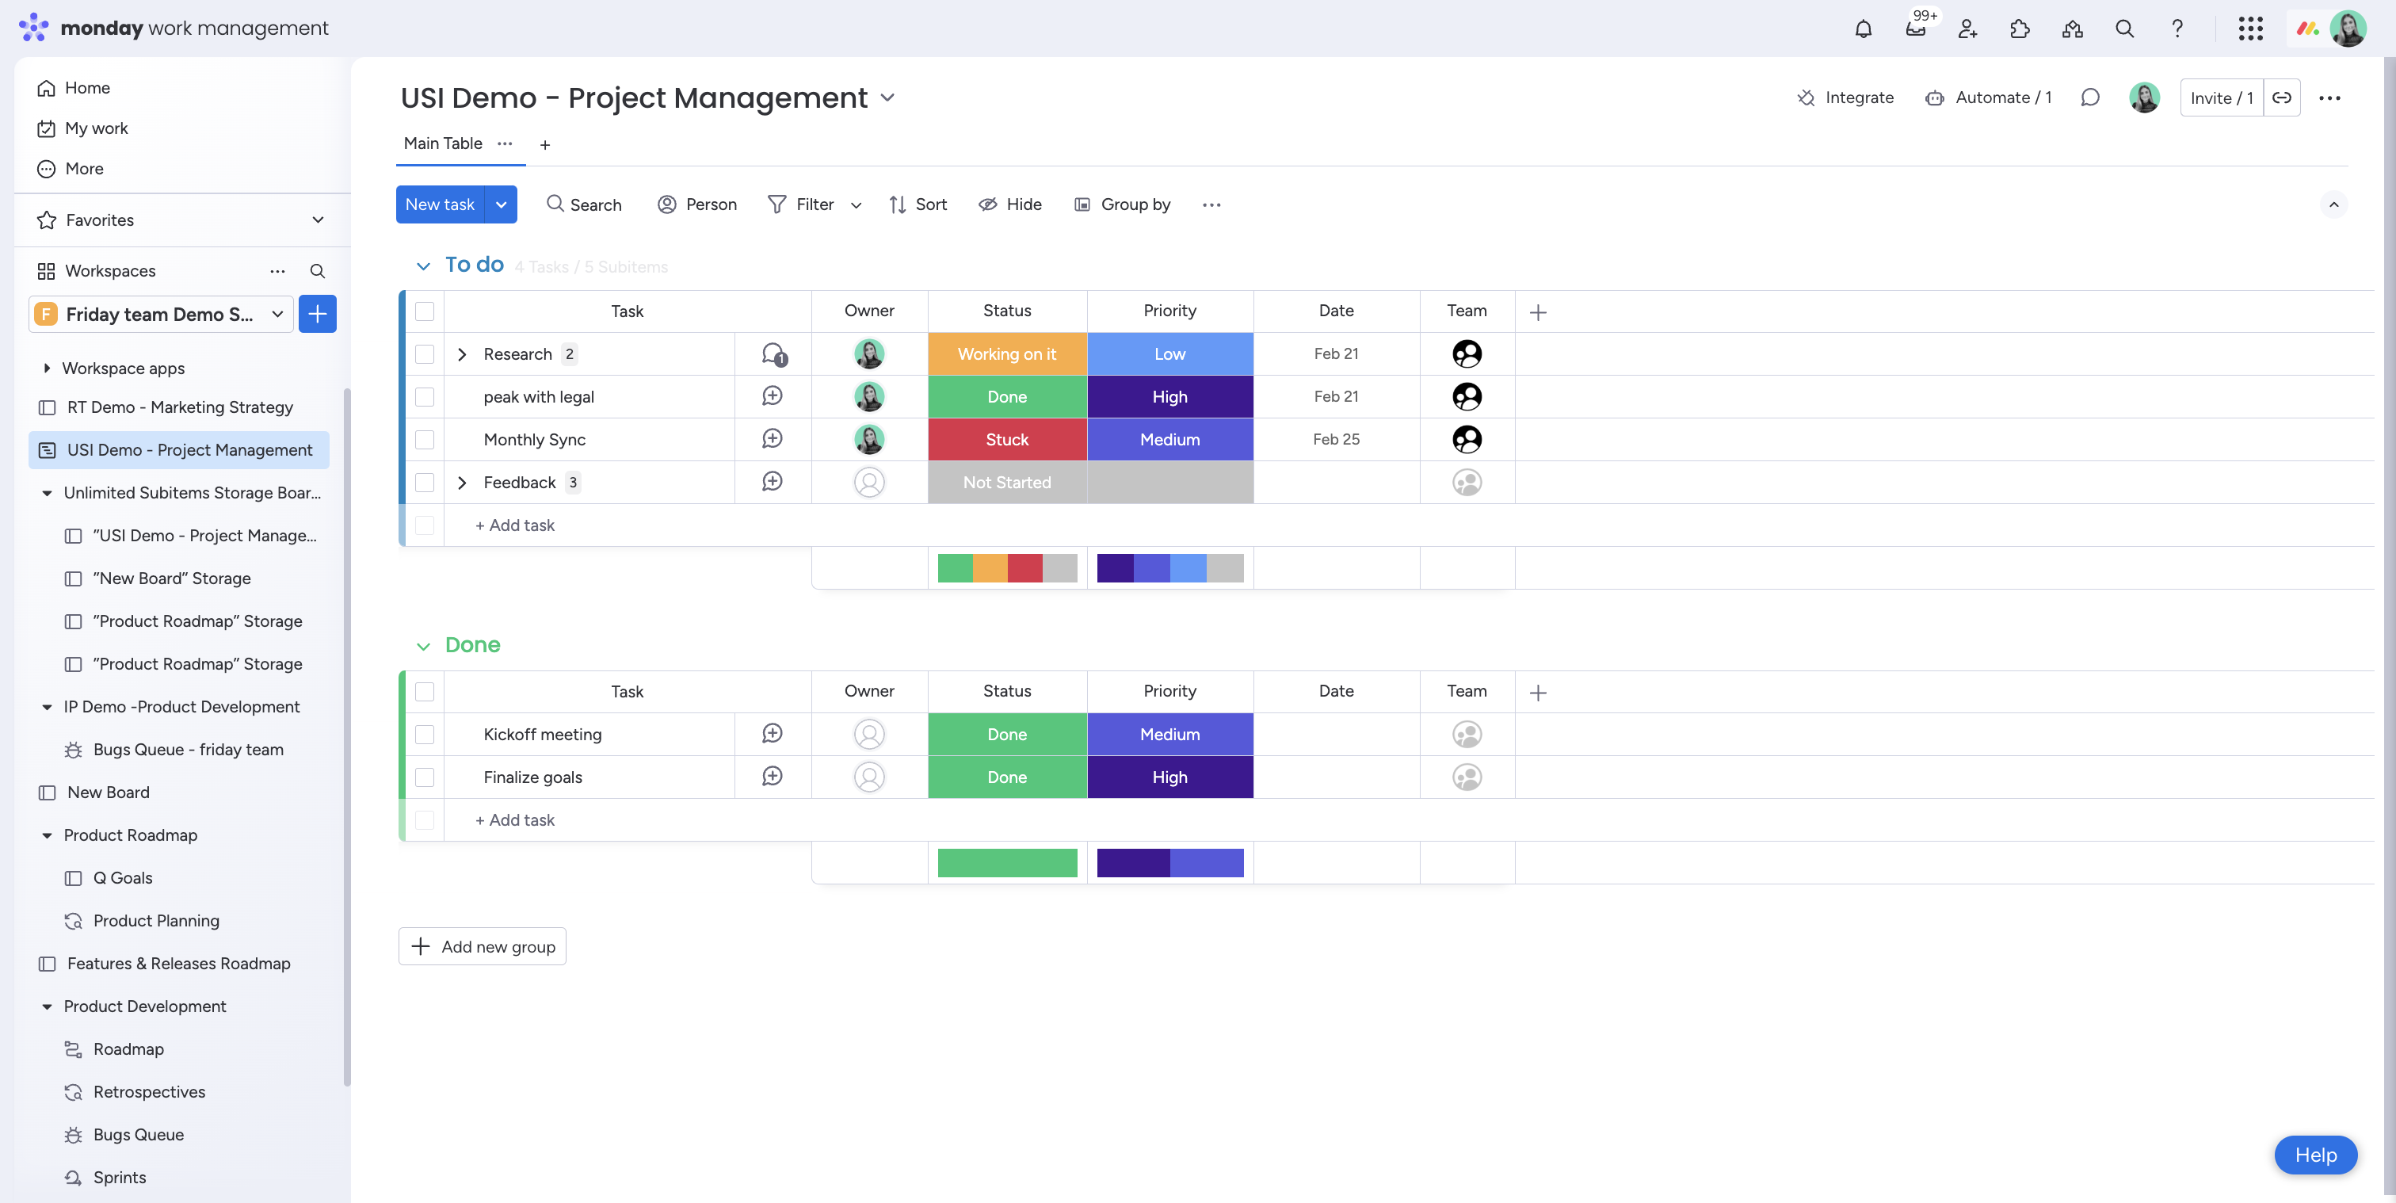Search workspaces with the magnifier icon
2396x1203 pixels.
click(x=317, y=271)
